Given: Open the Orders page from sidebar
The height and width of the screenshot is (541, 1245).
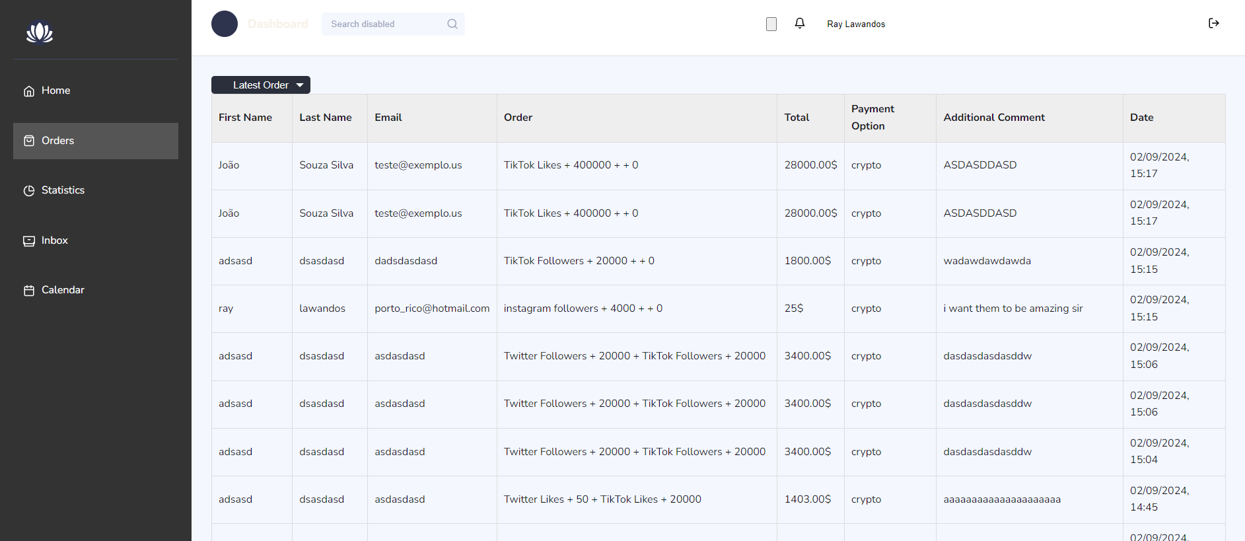Looking at the screenshot, I should point(96,141).
